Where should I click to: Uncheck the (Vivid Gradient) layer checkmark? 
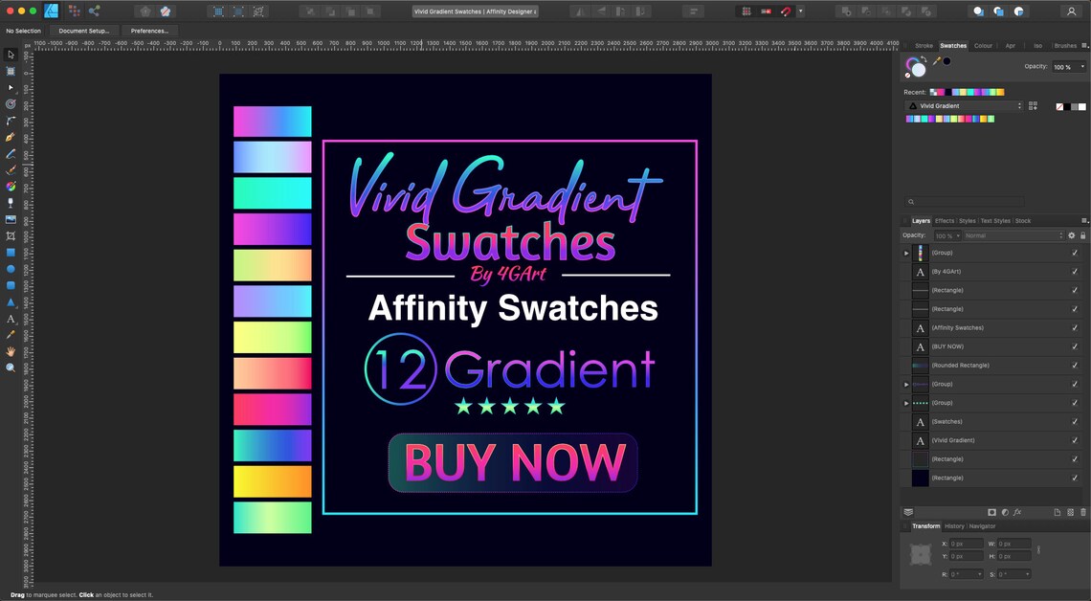1075,439
